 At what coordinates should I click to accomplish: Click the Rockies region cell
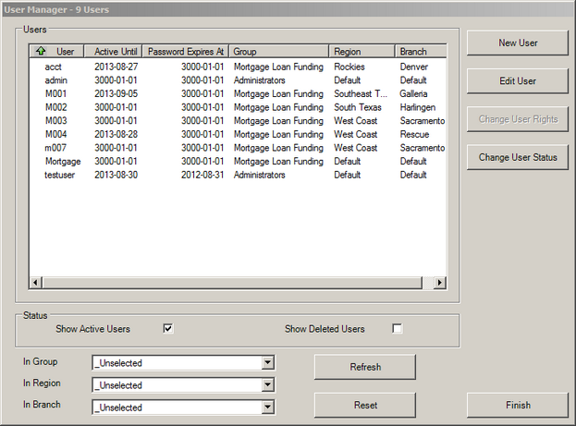point(349,67)
